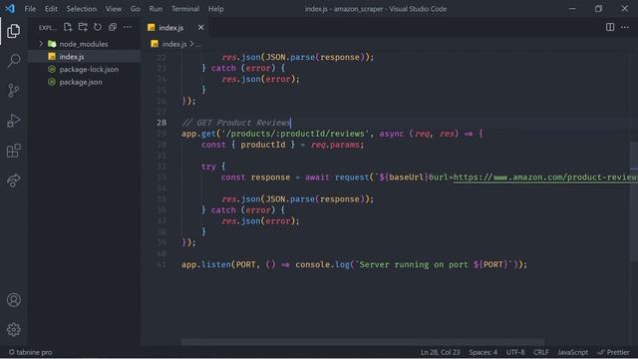
Task: Create a new folder in Explorer
Action: click(83, 27)
